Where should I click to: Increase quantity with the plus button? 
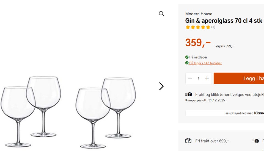coord(207,79)
